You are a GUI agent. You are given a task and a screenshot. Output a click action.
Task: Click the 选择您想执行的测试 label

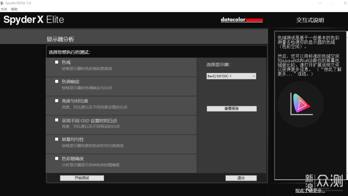point(70,52)
